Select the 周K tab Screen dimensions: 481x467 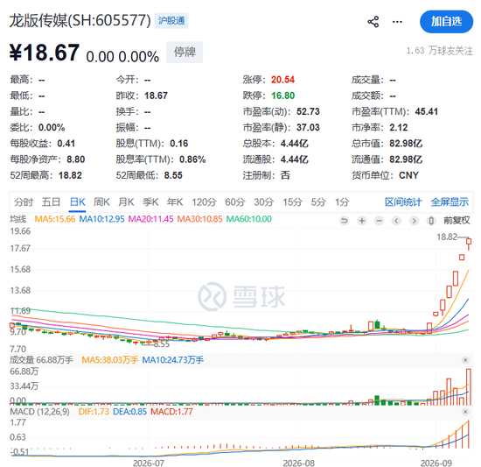click(101, 202)
